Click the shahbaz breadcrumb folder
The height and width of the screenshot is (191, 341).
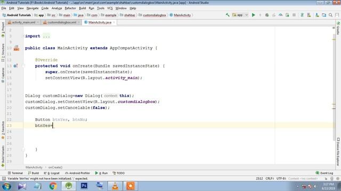(128, 15)
